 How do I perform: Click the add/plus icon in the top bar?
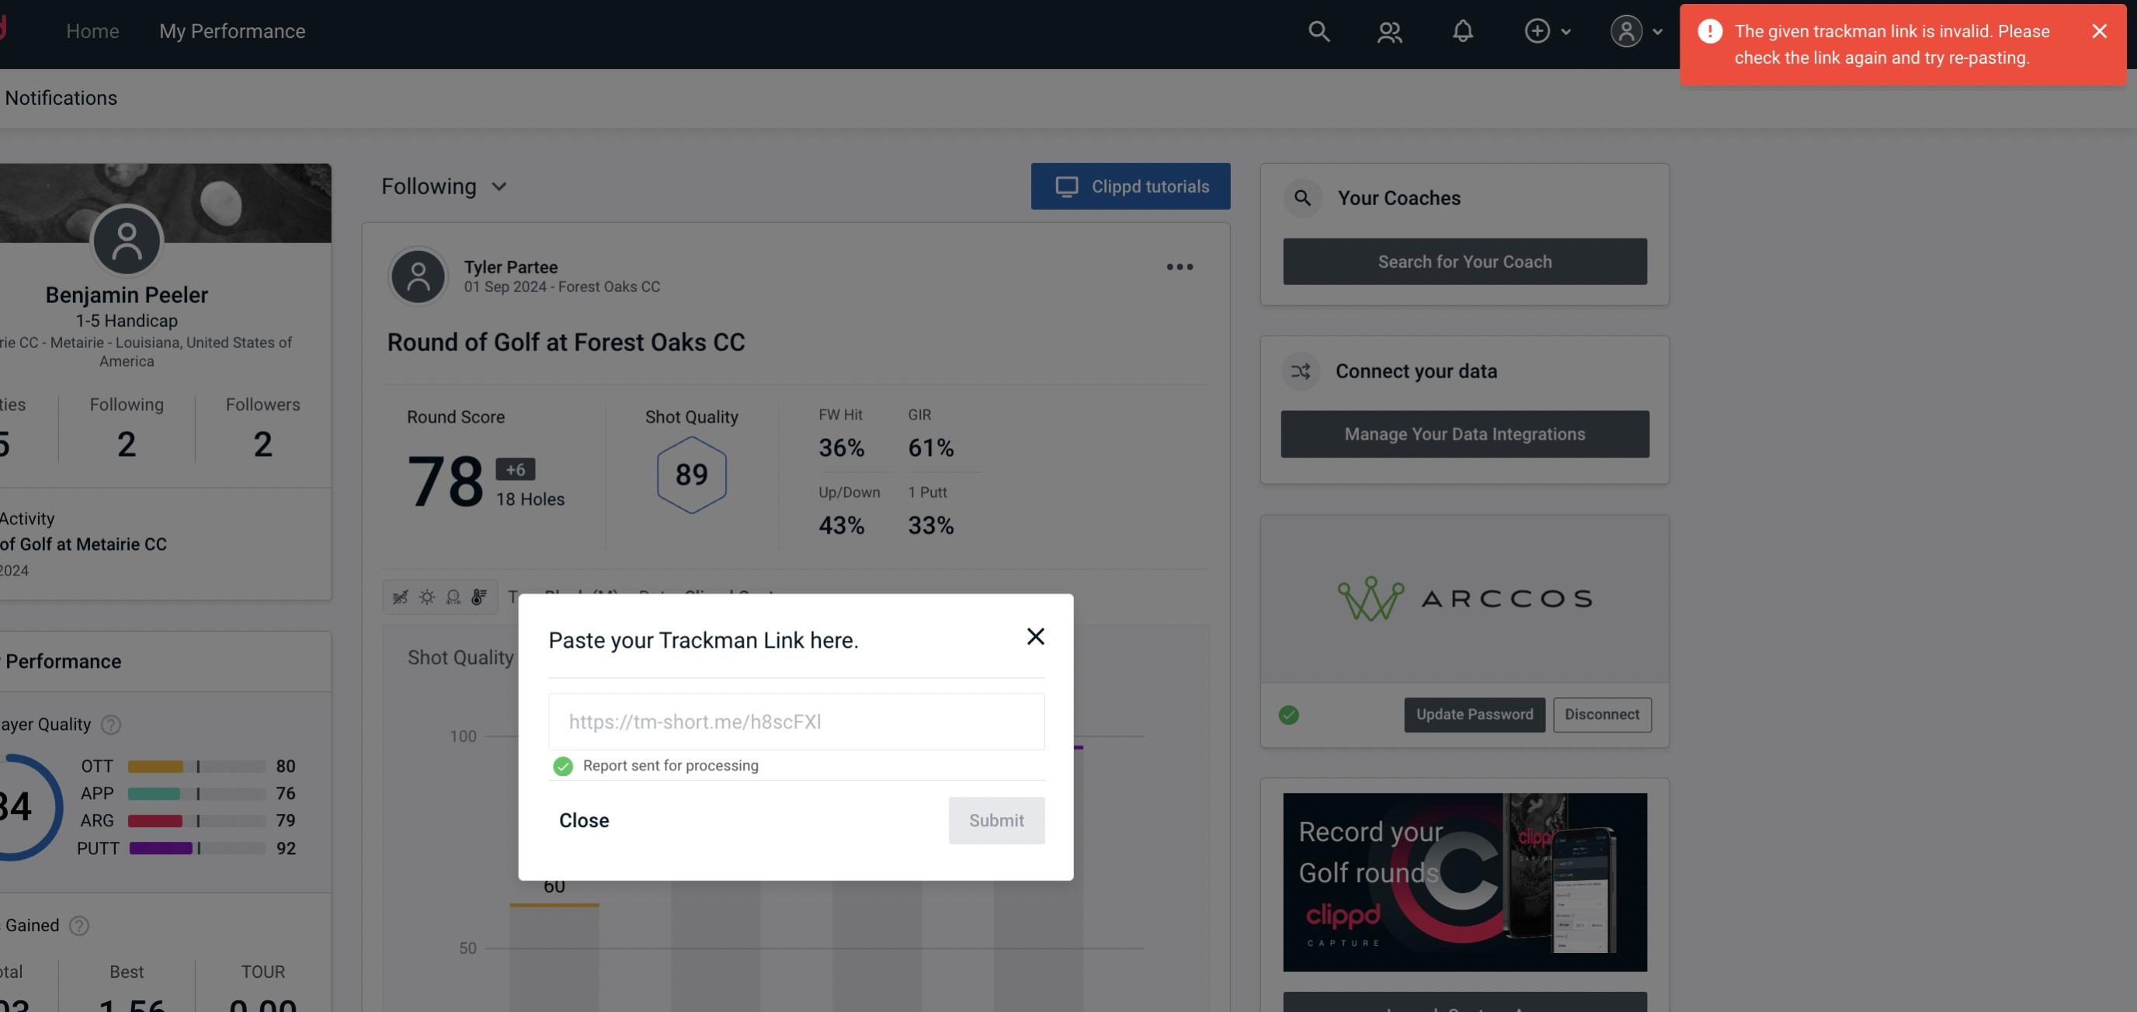[1536, 30]
